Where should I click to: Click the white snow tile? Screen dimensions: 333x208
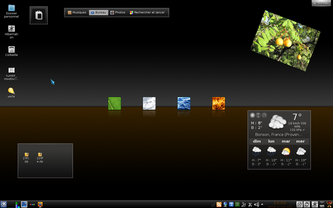[x=149, y=103]
